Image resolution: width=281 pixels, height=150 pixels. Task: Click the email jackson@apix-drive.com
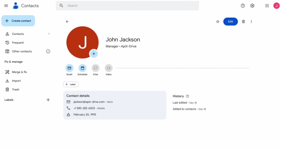89,102
